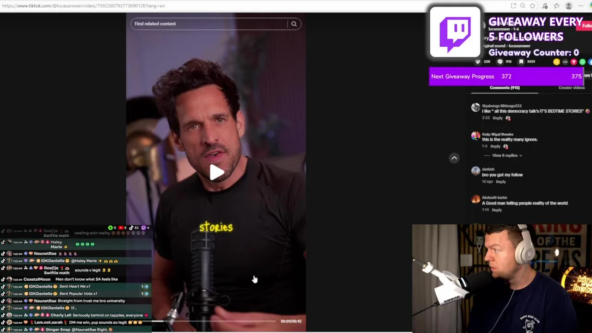The image size is (592, 333).
Task: Play the paused TikTok video
Action: (216, 173)
